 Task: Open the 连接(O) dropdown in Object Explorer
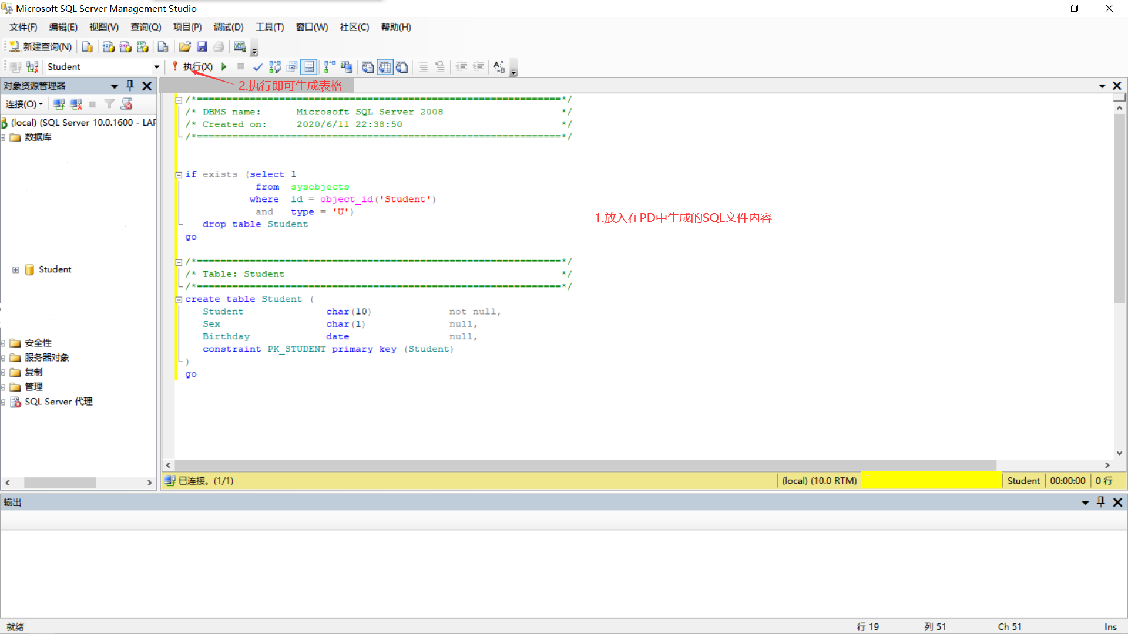click(24, 104)
